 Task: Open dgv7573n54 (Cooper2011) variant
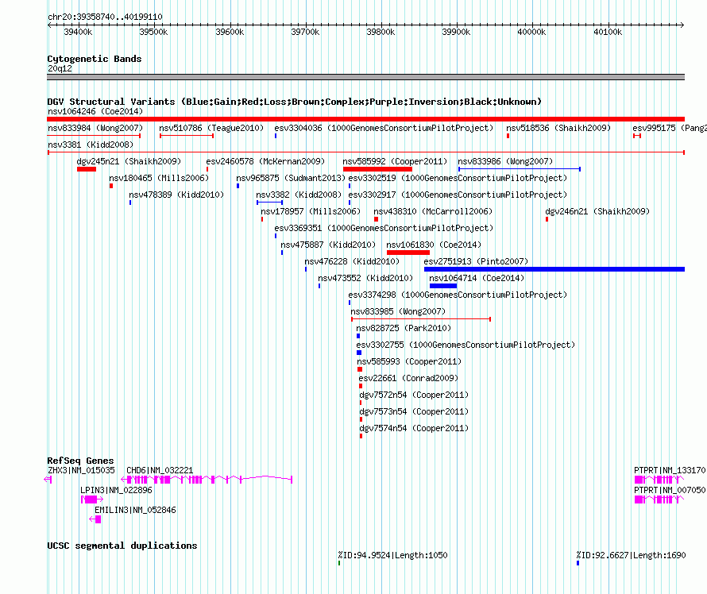414,411
